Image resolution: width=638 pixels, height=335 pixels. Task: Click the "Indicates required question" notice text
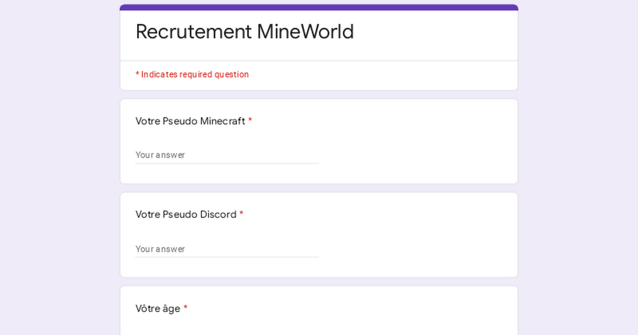[x=195, y=74]
